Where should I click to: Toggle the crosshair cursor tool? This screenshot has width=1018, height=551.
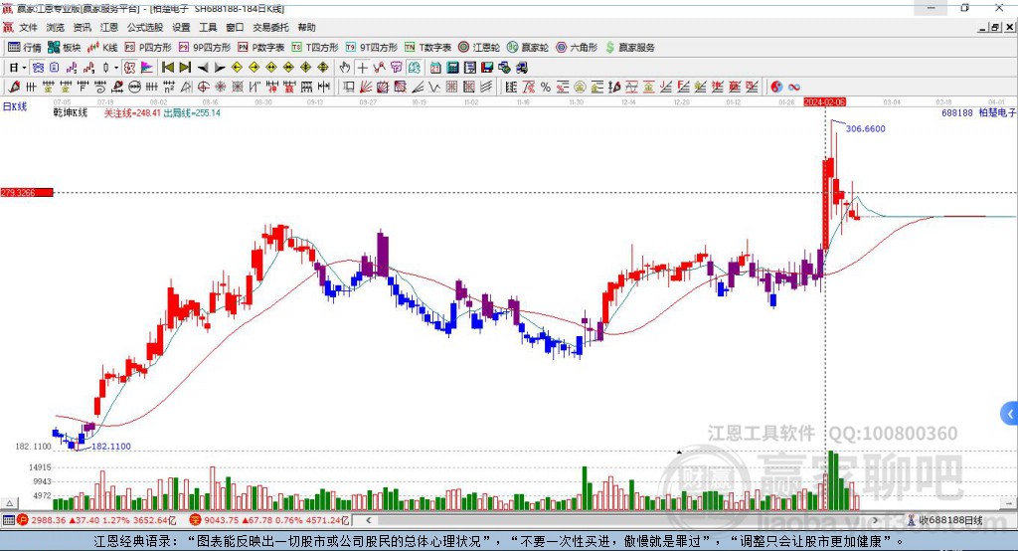(x=362, y=68)
